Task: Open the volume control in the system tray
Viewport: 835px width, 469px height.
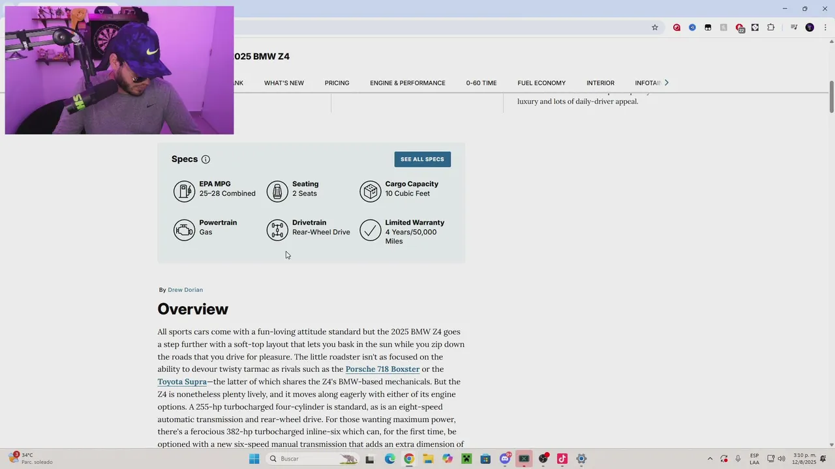Action: 782,459
